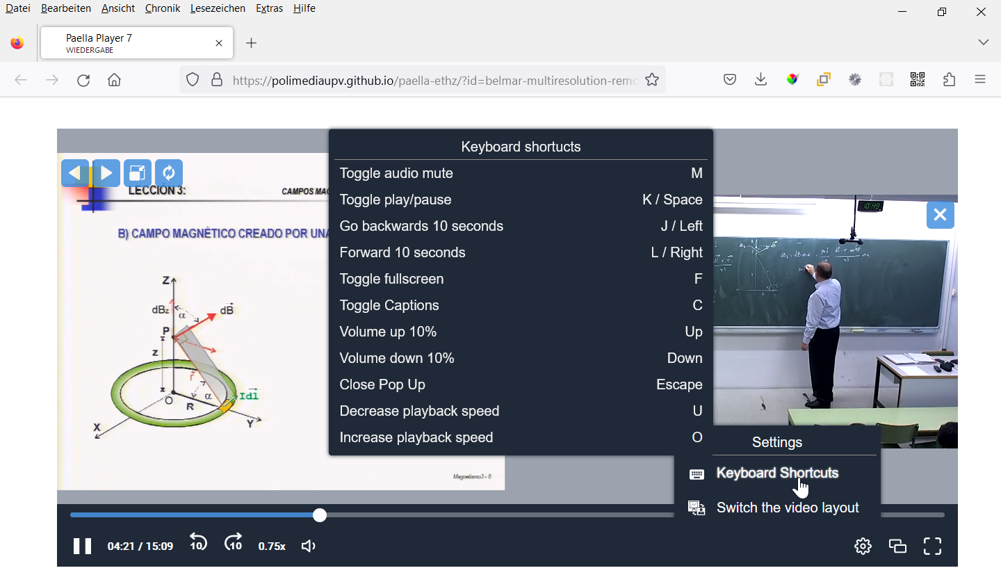Click the blue play arrow on the slide
Viewport: 1001px width, 575px height.
[x=106, y=172]
